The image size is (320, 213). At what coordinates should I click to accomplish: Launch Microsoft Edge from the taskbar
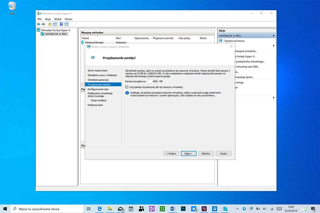click(x=100, y=209)
